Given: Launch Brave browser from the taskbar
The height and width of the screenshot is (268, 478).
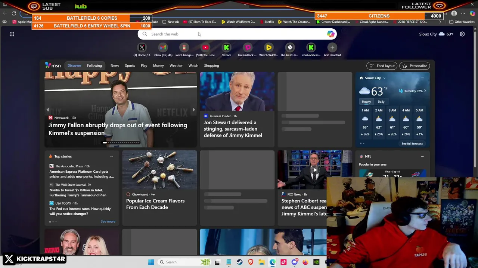Looking at the screenshot, I should click(x=251, y=262).
